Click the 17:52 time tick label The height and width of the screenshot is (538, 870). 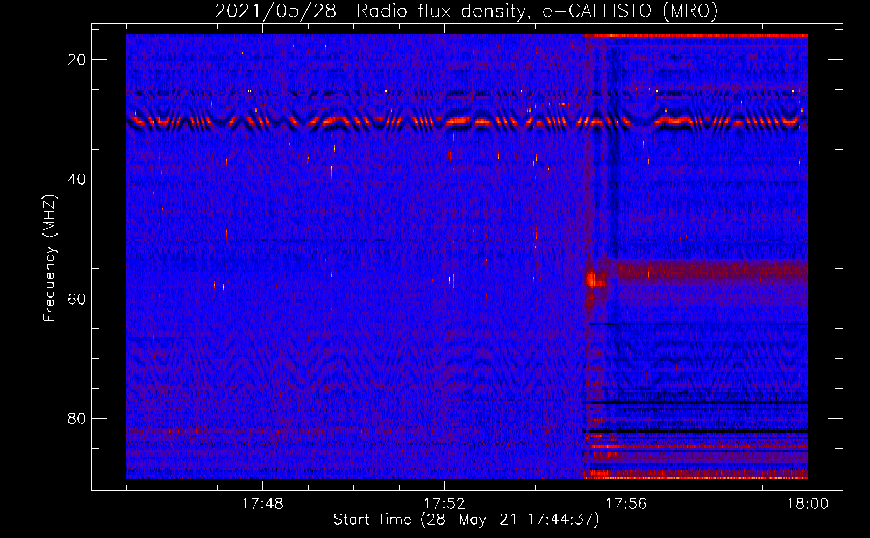444,504
